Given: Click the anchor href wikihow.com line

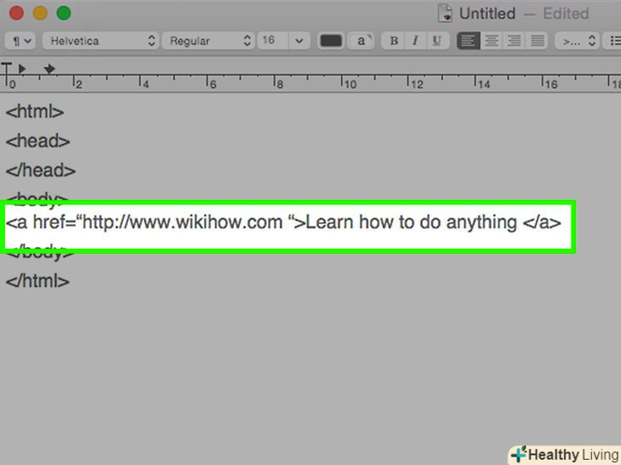Looking at the screenshot, I should tap(283, 222).
